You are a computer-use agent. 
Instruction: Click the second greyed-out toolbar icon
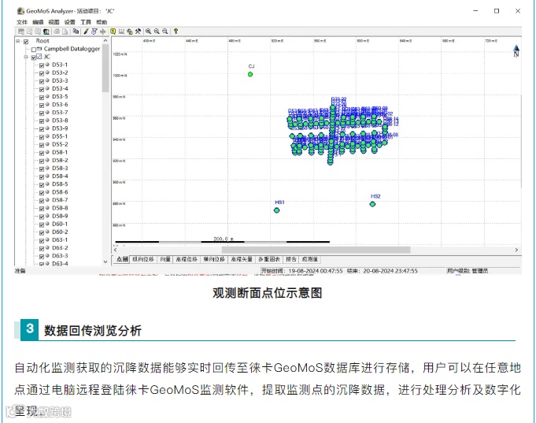pos(29,32)
